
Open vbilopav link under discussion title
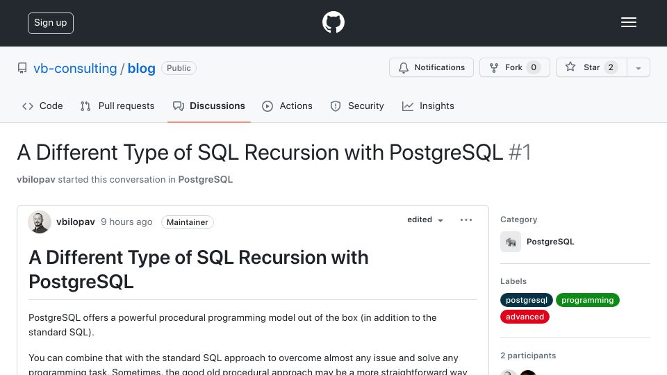[x=36, y=179]
